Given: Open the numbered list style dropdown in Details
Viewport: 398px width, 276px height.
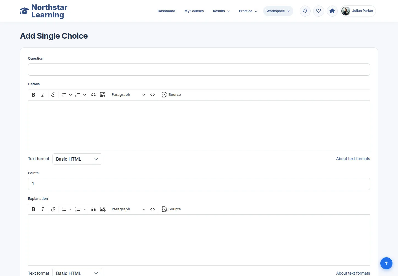Looking at the screenshot, I should coord(84,95).
